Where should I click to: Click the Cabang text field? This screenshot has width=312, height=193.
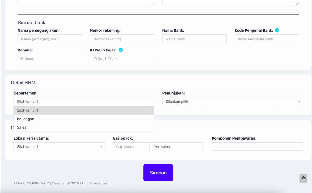point(50,59)
